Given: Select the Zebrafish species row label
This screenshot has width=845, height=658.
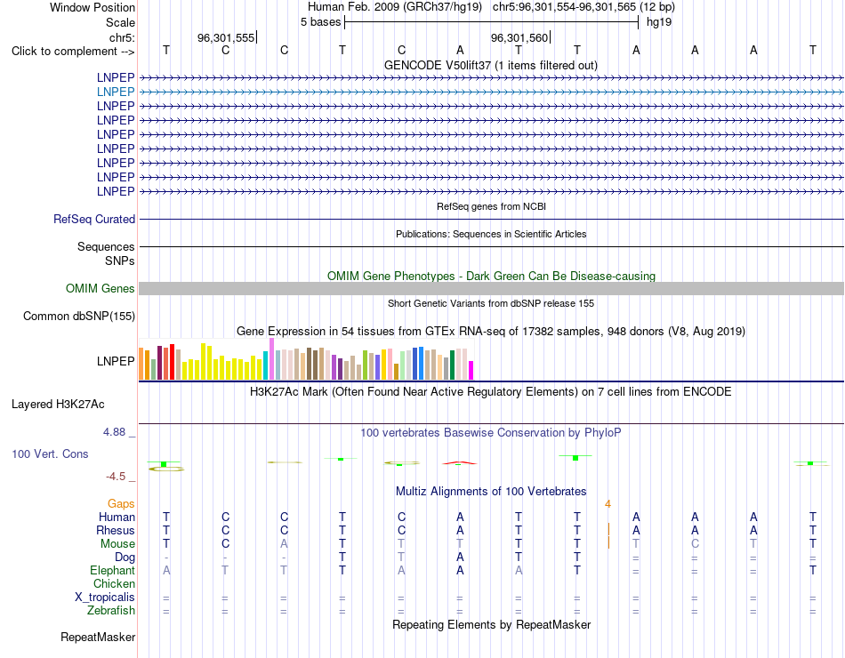Looking at the screenshot, I should (x=111, y=611).
